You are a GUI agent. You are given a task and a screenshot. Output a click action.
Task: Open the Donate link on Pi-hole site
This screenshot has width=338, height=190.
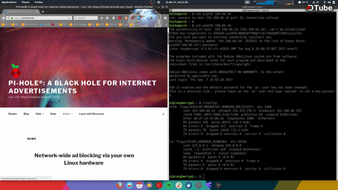tap(13, 114)
